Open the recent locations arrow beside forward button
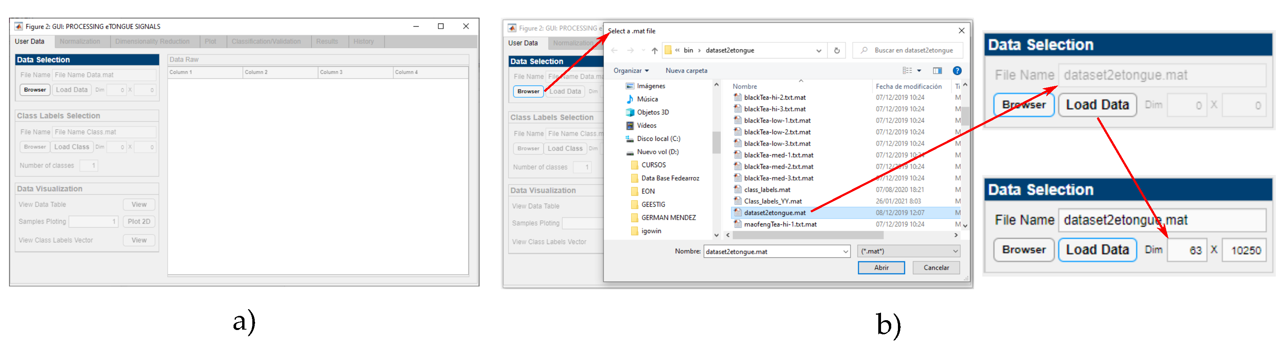The width and height of the screenshot is (1288, 350). click(643, 51)
